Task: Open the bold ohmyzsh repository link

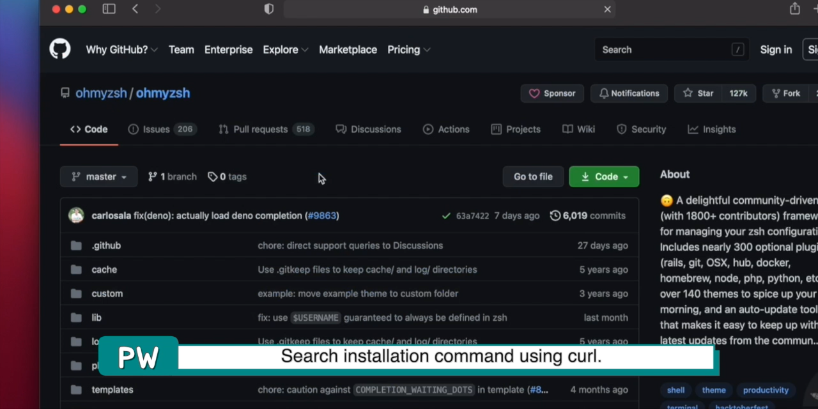Action: point(163,93)
